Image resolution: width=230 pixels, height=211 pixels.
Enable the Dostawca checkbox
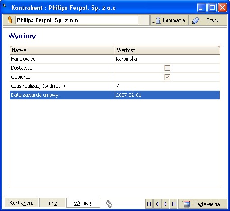(167, 68)
